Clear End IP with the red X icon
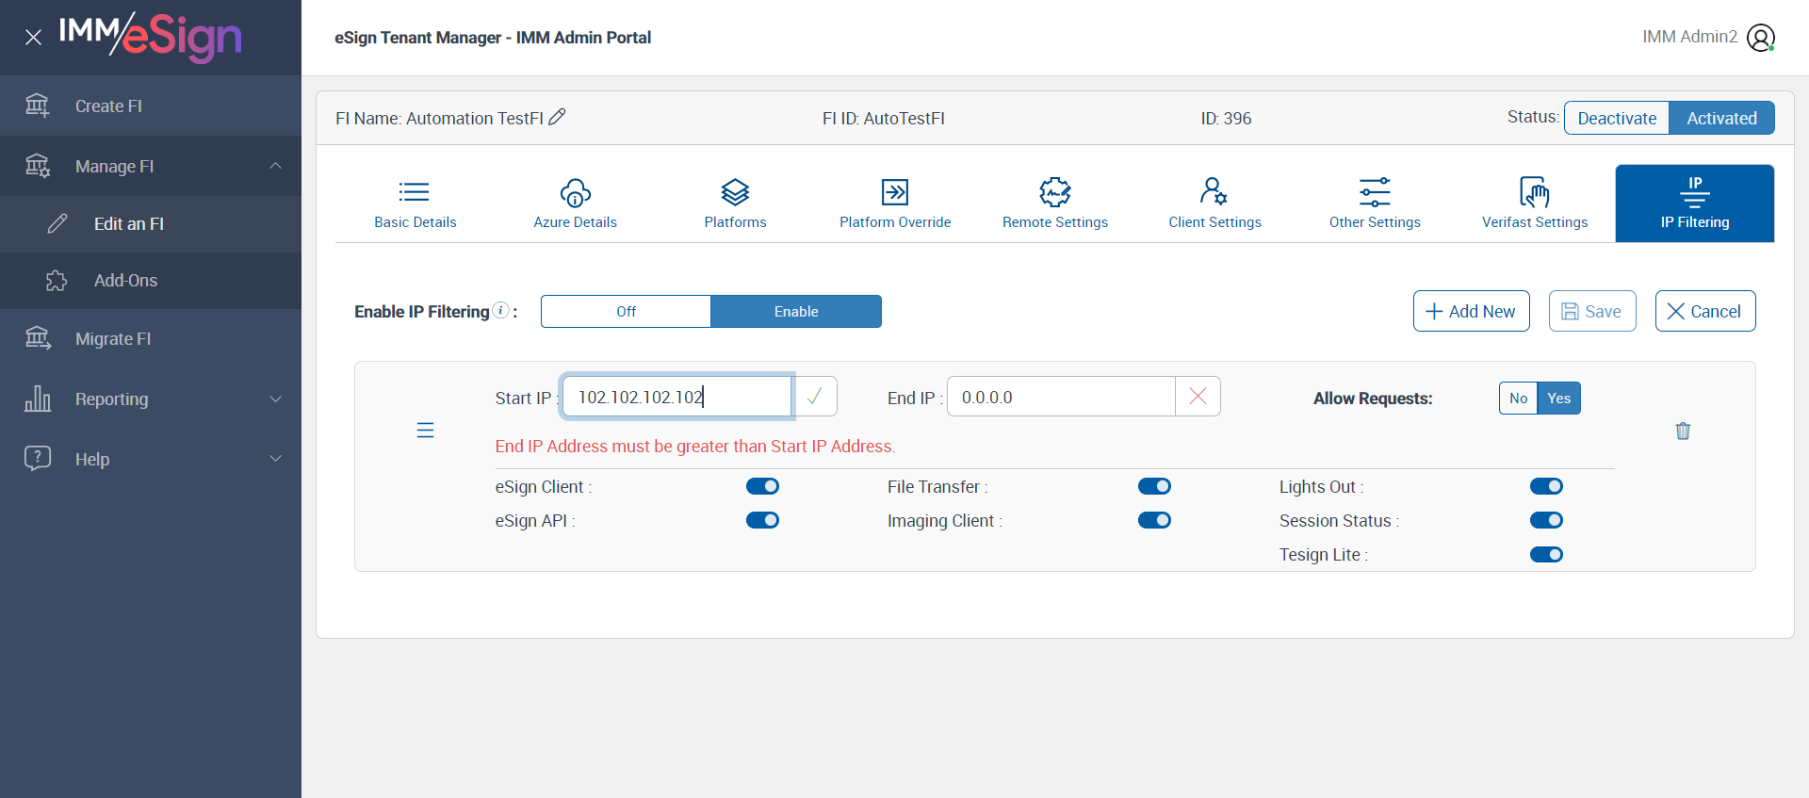 pos(1198,397)
